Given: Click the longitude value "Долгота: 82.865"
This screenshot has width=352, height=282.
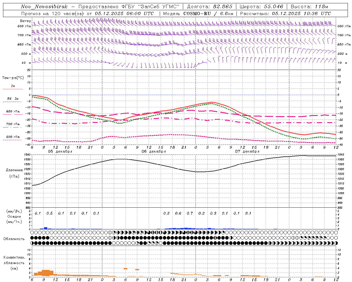Looking at the screenshot, I should [x=210, y=7].
